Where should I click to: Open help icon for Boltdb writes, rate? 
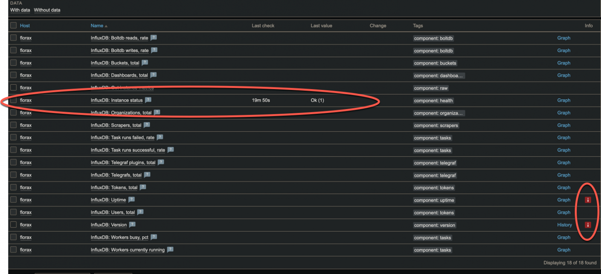(x=154, y=50)
